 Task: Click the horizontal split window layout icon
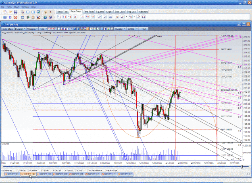point(28,12)
